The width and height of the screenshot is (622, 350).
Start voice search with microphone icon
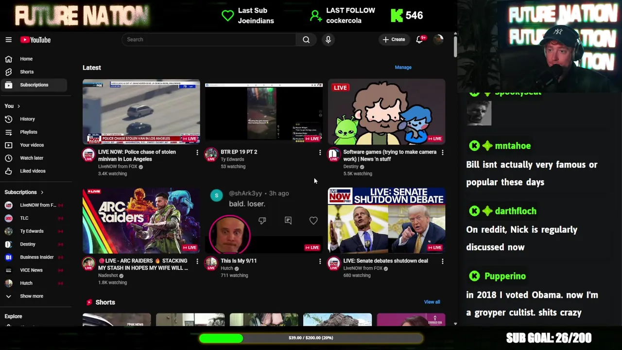click(x=328, y=39)
